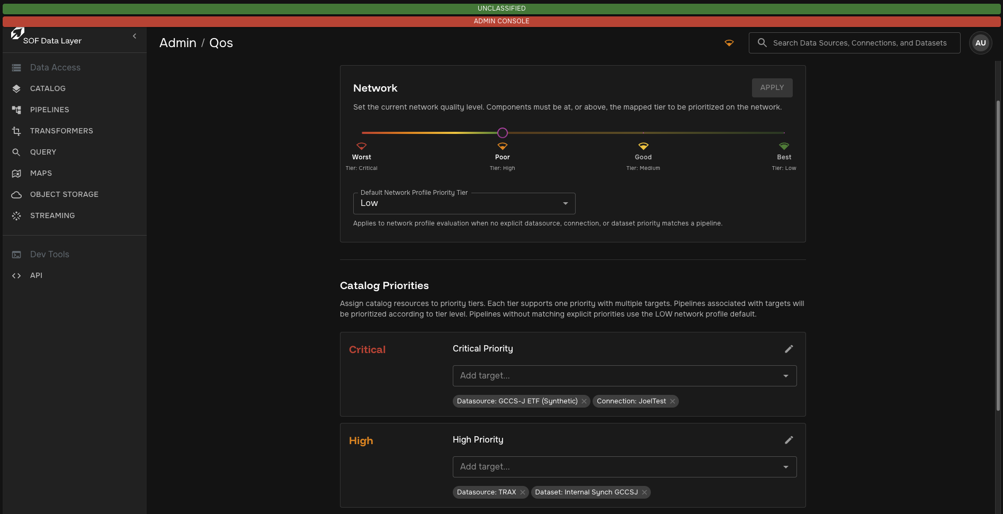The width and height of the screenshot is (1003, 514).
Task: Click the Critical tier heading
Action: (x=367, y=350)
